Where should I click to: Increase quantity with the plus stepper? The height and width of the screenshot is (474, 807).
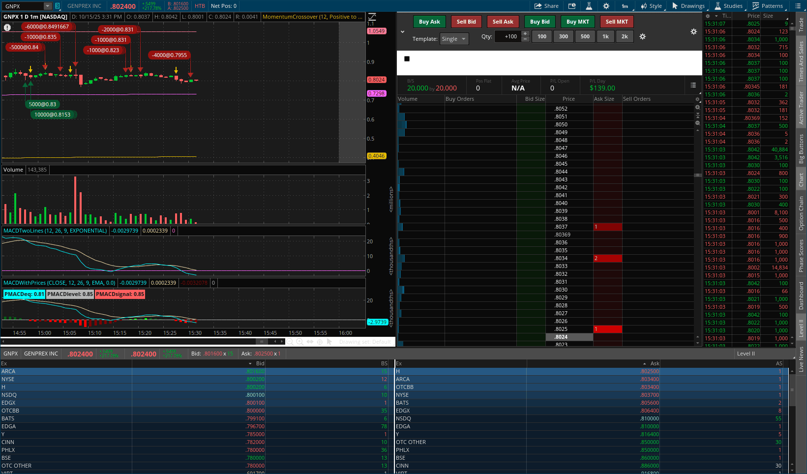(525, 33)
